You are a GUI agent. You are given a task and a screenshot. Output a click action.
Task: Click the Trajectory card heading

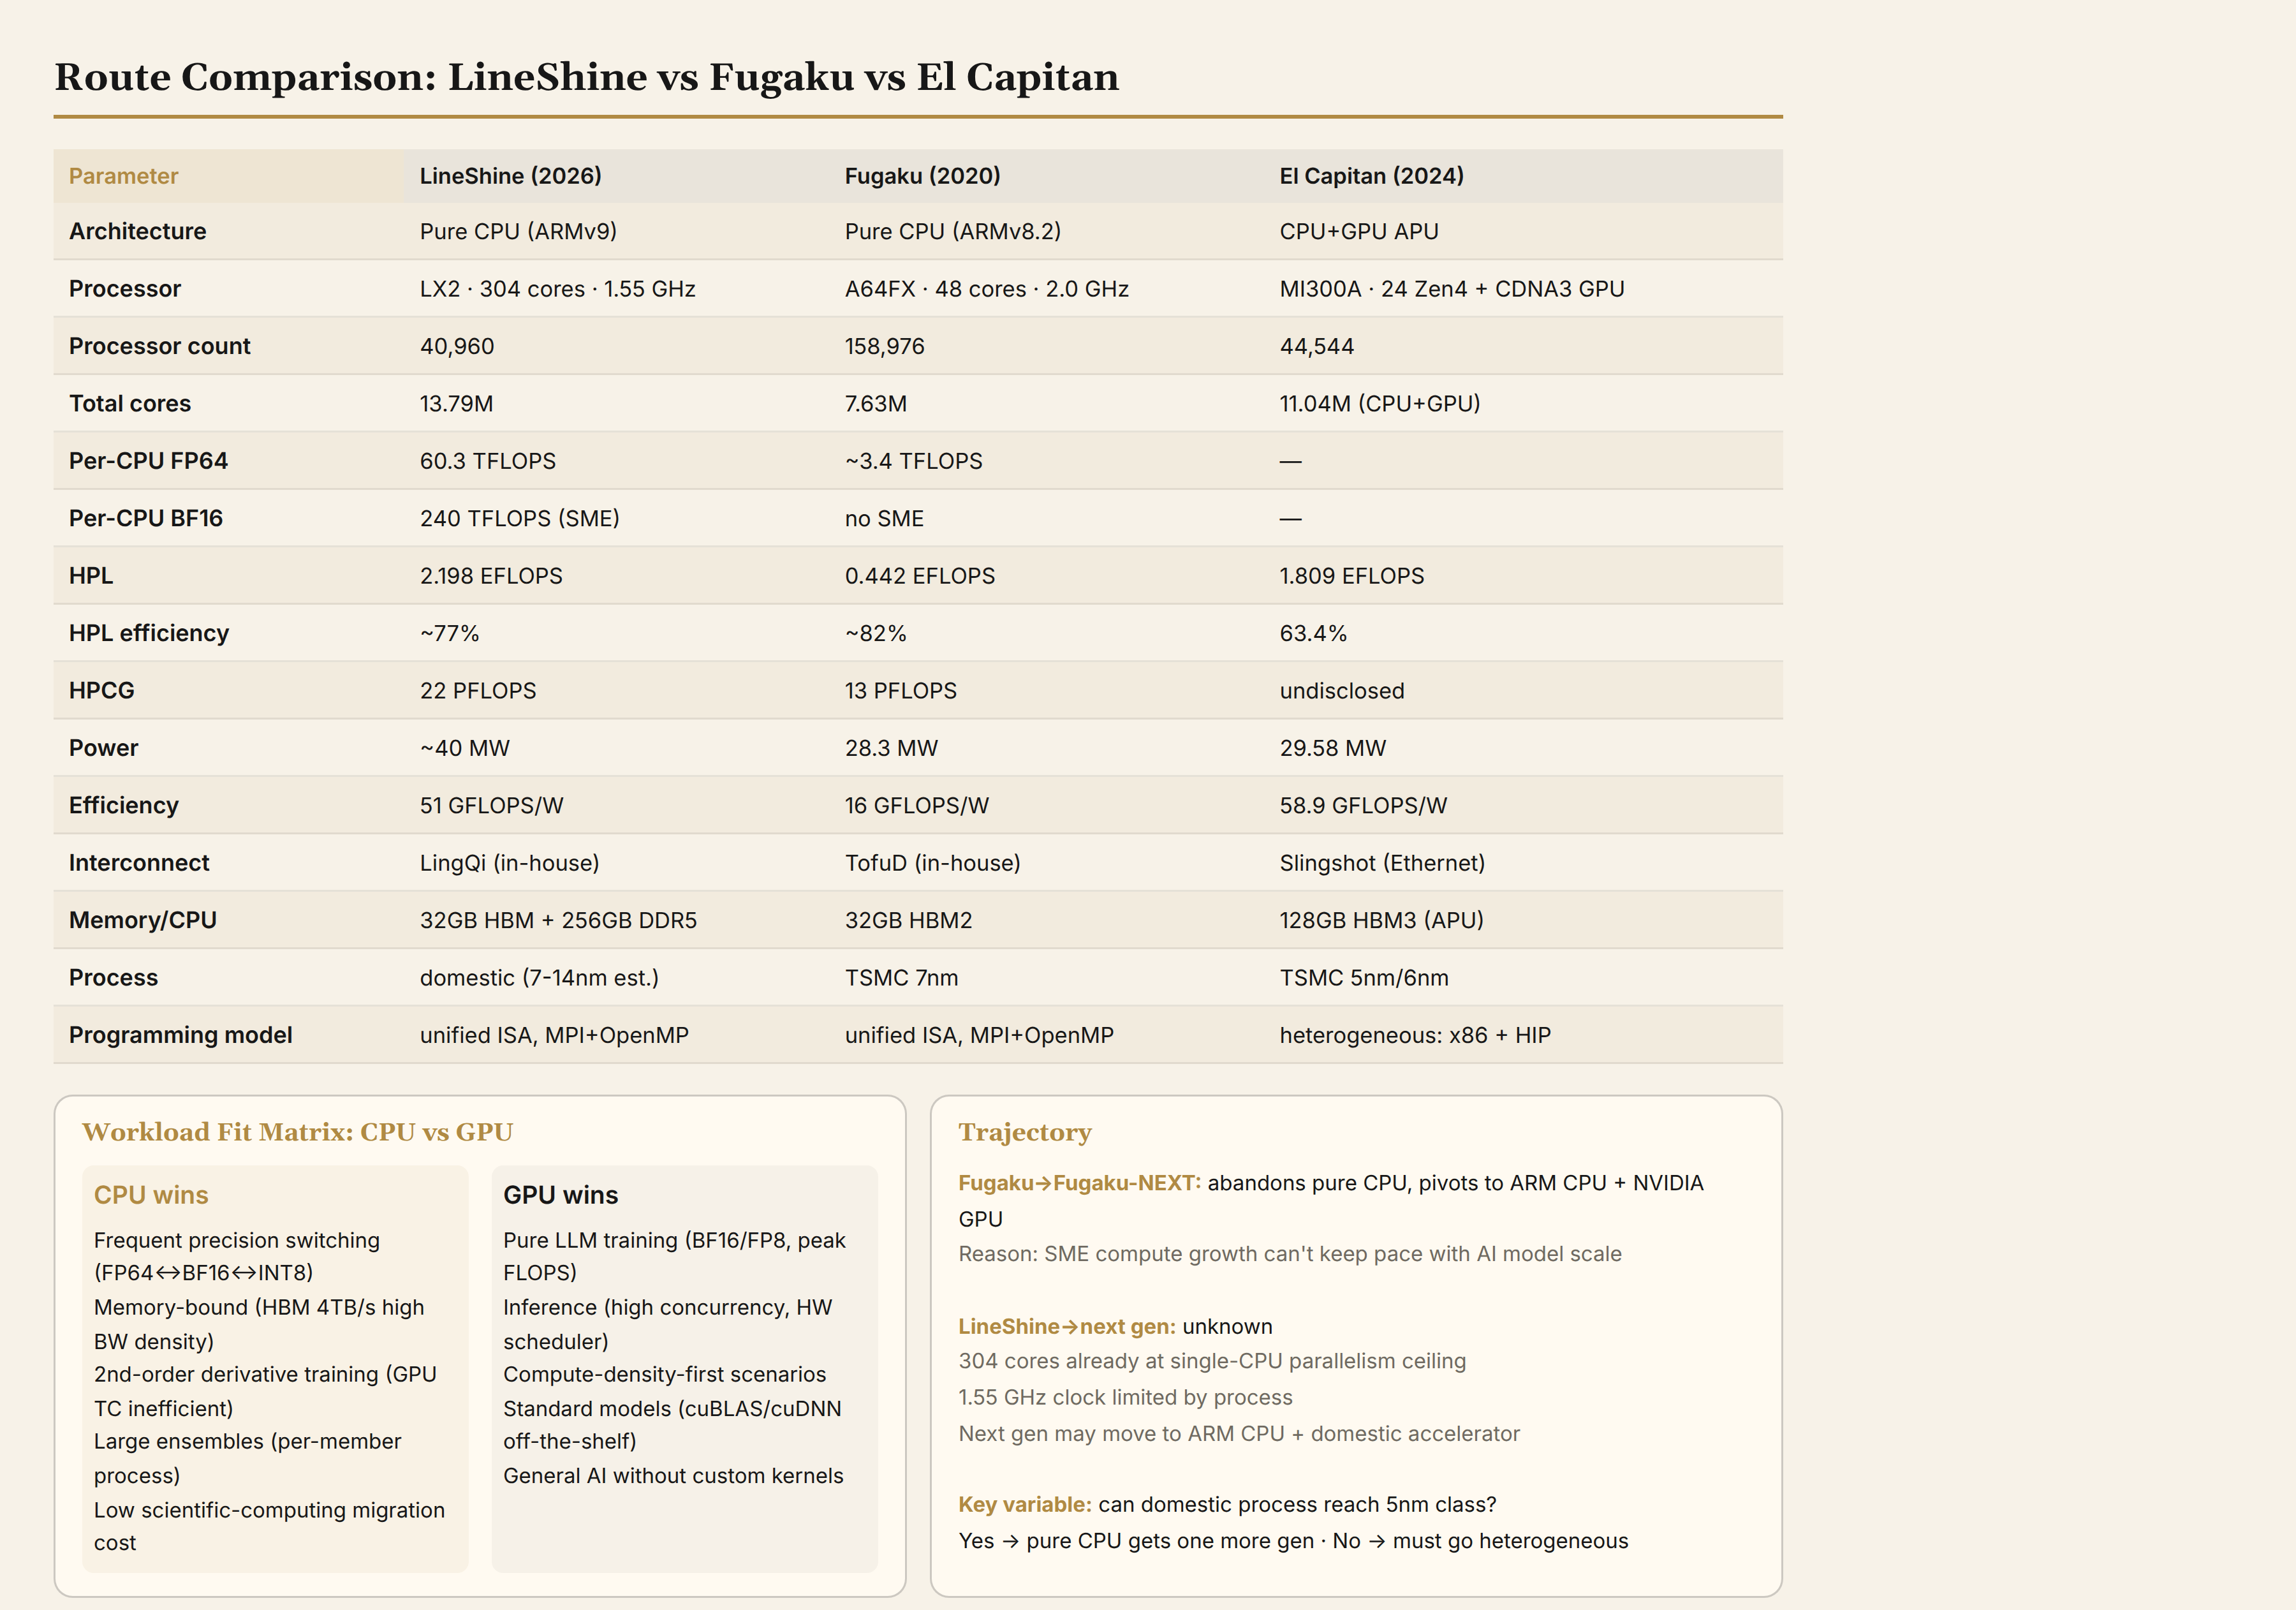point(1025,1132)
